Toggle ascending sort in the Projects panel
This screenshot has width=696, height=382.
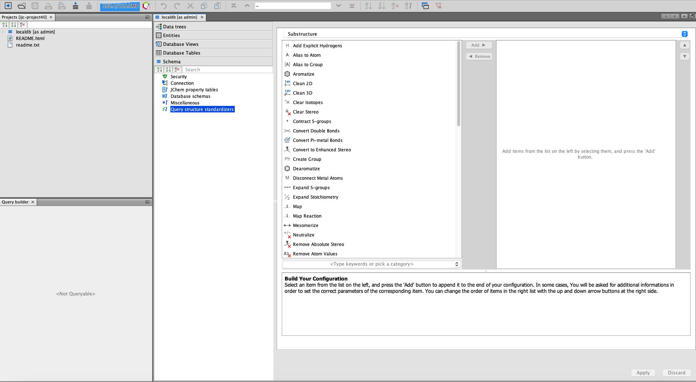[4, 25]
